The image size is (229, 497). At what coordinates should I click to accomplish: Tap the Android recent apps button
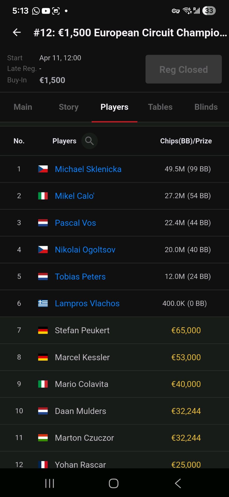tap(50, 483)
